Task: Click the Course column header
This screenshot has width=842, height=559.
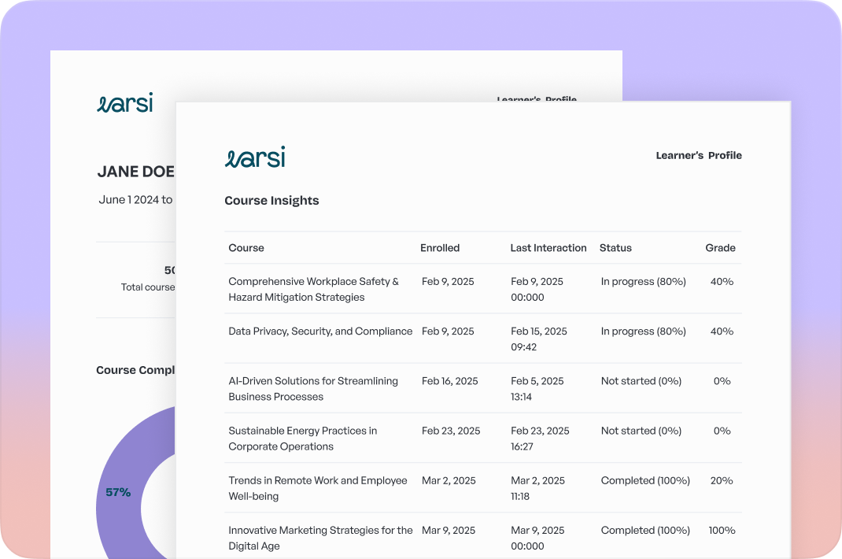Action: [x=246, y=248]
